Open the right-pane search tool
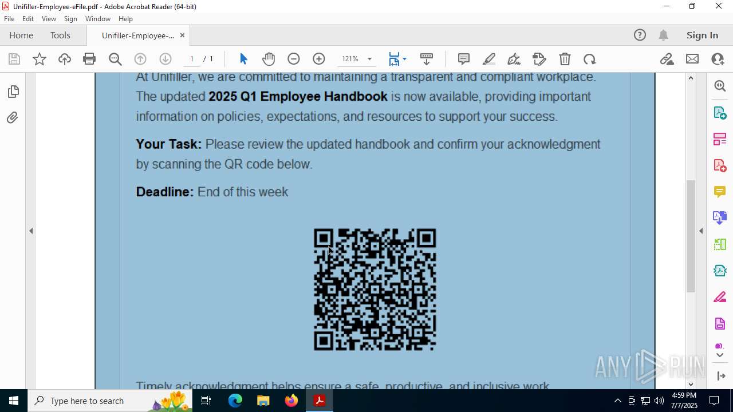Screen dimensions: 733x412 point(720,86)
